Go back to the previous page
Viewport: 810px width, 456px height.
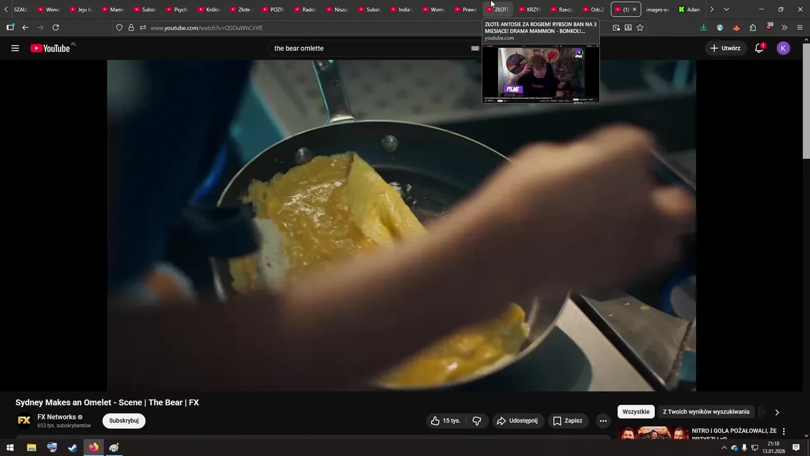25,28
